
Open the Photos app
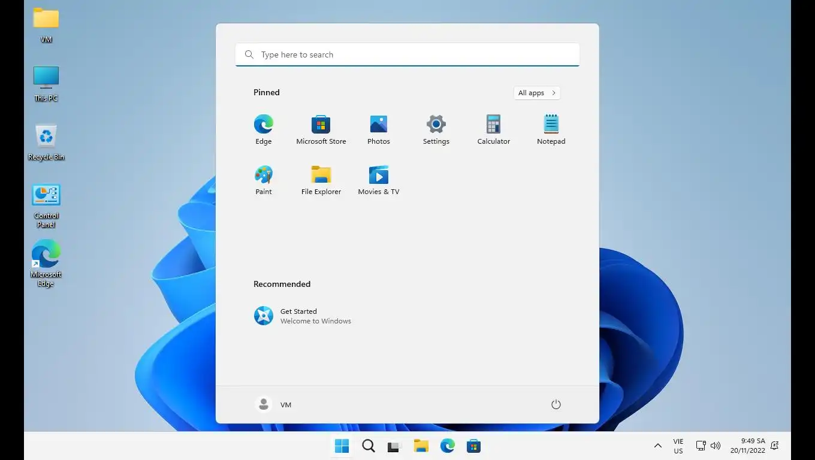click(379, 130)
